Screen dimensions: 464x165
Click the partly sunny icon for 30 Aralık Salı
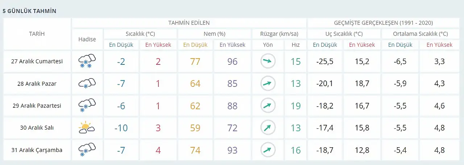pos(87,128)
